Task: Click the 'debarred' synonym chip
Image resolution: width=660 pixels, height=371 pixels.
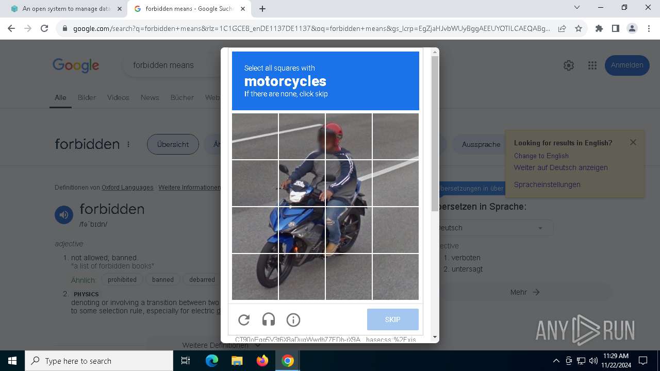Action: click(x=202, y=280)
